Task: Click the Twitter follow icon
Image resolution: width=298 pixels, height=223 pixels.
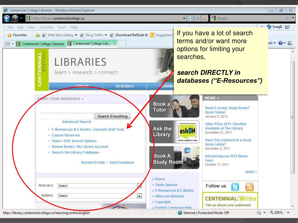Action: click(x=235, y=187)
